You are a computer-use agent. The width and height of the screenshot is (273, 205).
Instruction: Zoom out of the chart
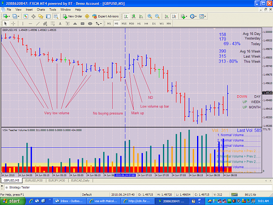pyautogui.click(x=157, y=16)
